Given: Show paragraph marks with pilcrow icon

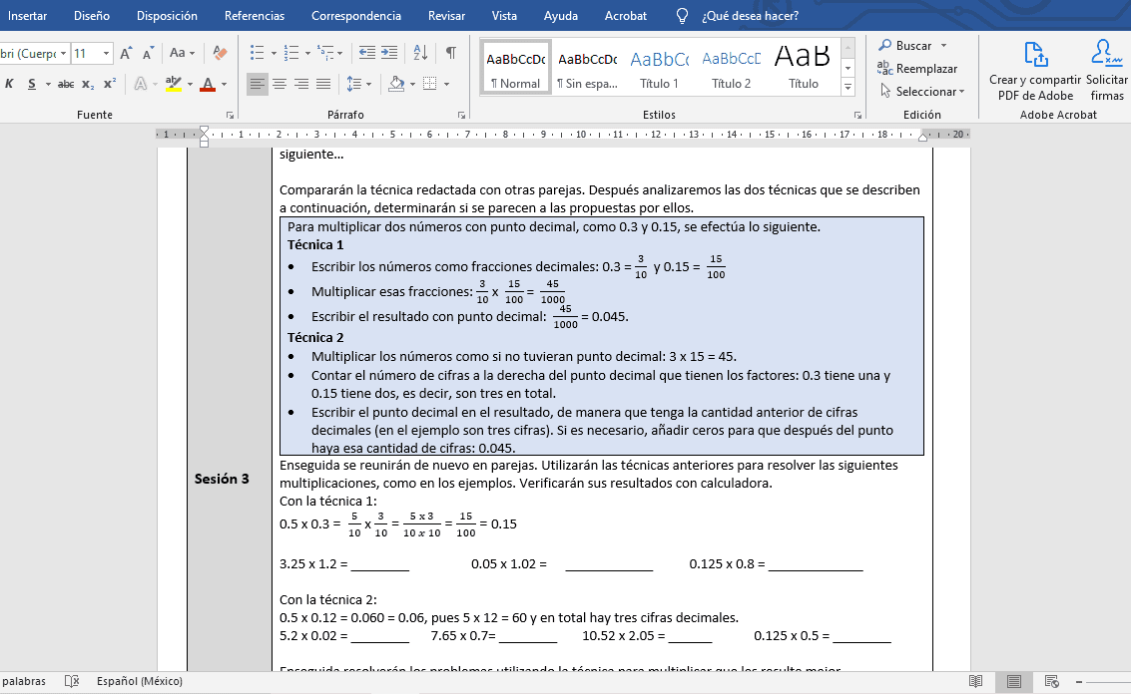Looking at the screenshot, I should [x=451, y=53].
